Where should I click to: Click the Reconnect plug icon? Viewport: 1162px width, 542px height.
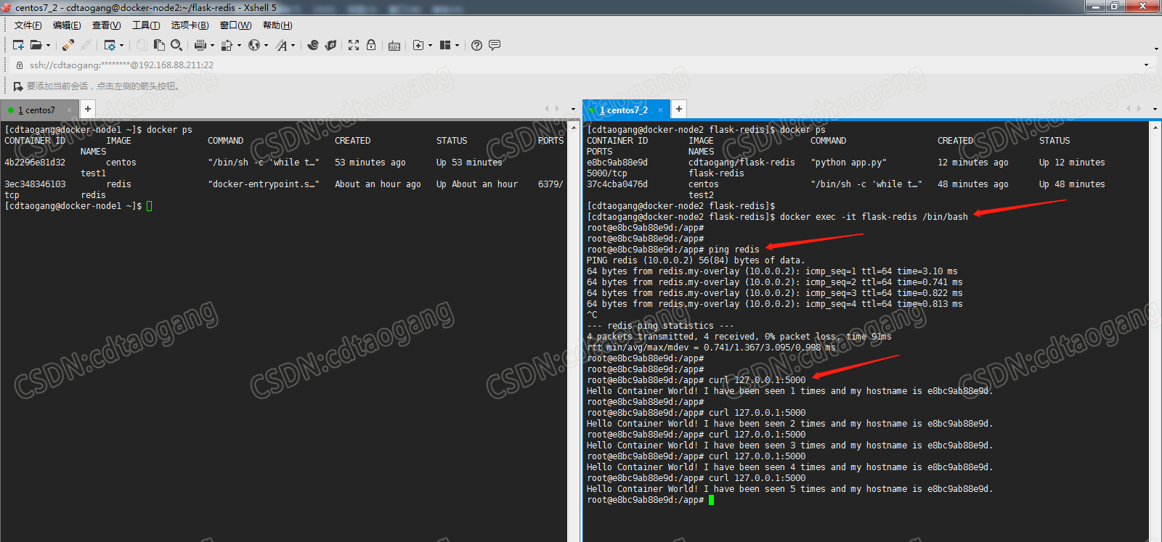[68, 45]
